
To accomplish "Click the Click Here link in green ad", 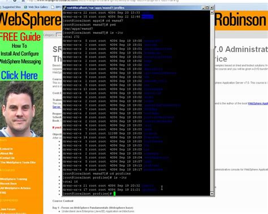I will pos(19,76).
